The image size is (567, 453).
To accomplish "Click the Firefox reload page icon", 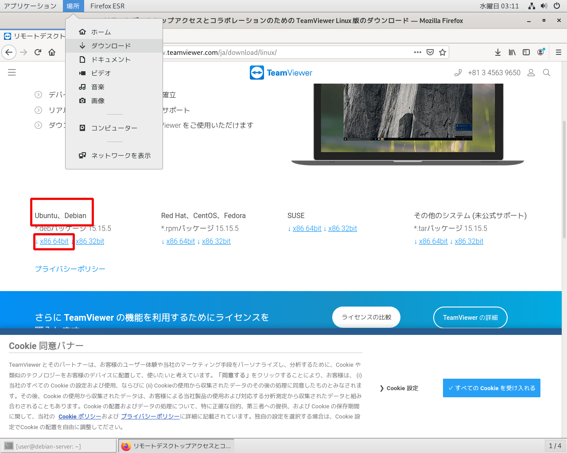I will 38,52.
